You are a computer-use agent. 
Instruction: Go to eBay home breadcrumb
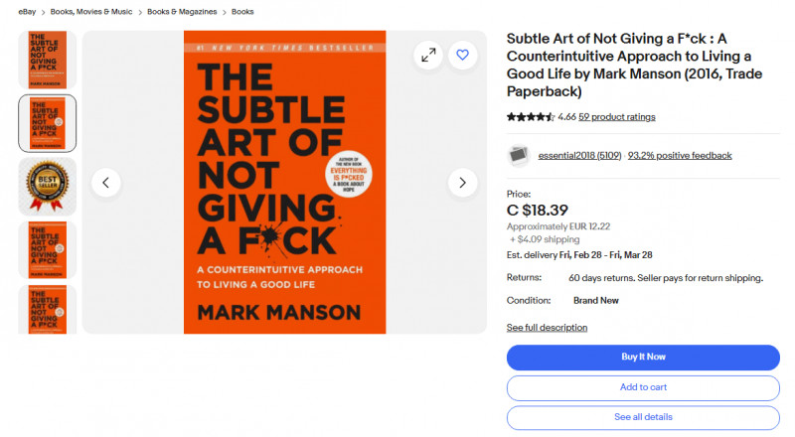[x=29, y=12]
